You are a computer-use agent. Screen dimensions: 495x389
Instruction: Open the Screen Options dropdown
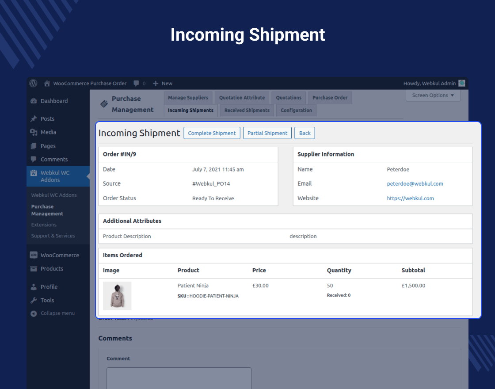432,95
